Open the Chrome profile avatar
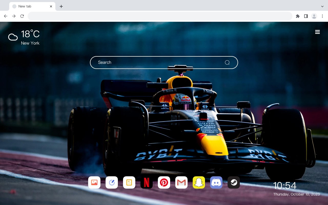This screenshot has width=328, height=205. [x=314, y=16]
